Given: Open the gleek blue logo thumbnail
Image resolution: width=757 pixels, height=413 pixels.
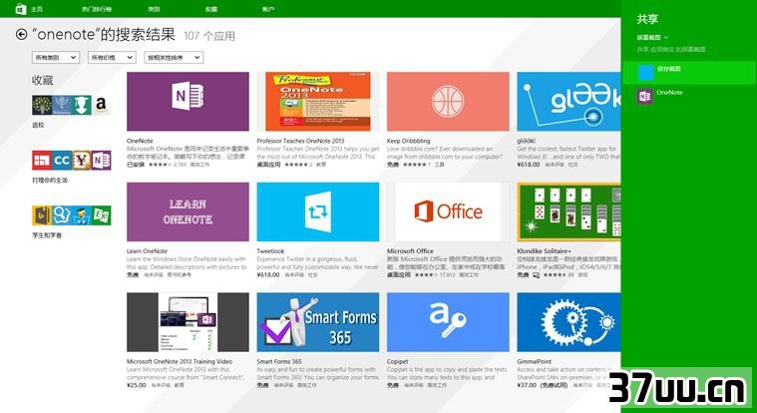Looking at the screenshot, I should tap(568, 102).
